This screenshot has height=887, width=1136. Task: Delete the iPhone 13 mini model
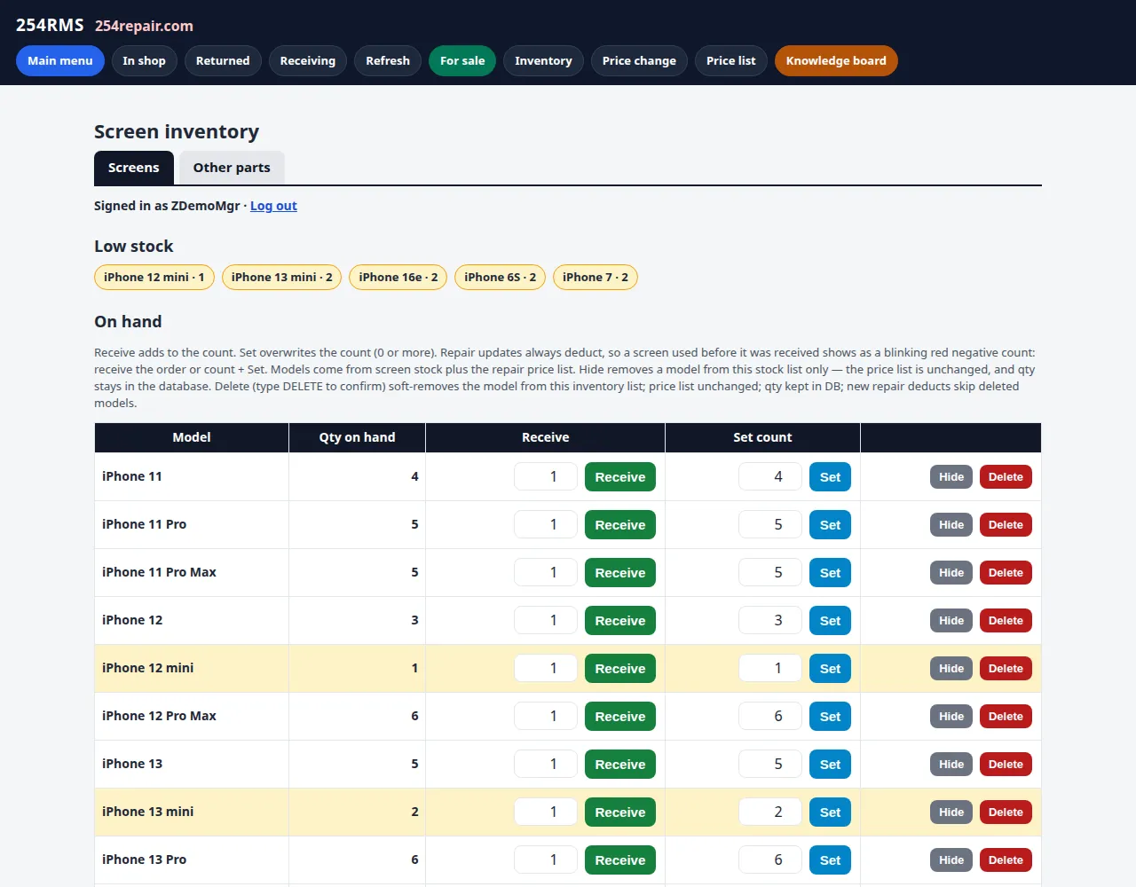point(1006,812)
